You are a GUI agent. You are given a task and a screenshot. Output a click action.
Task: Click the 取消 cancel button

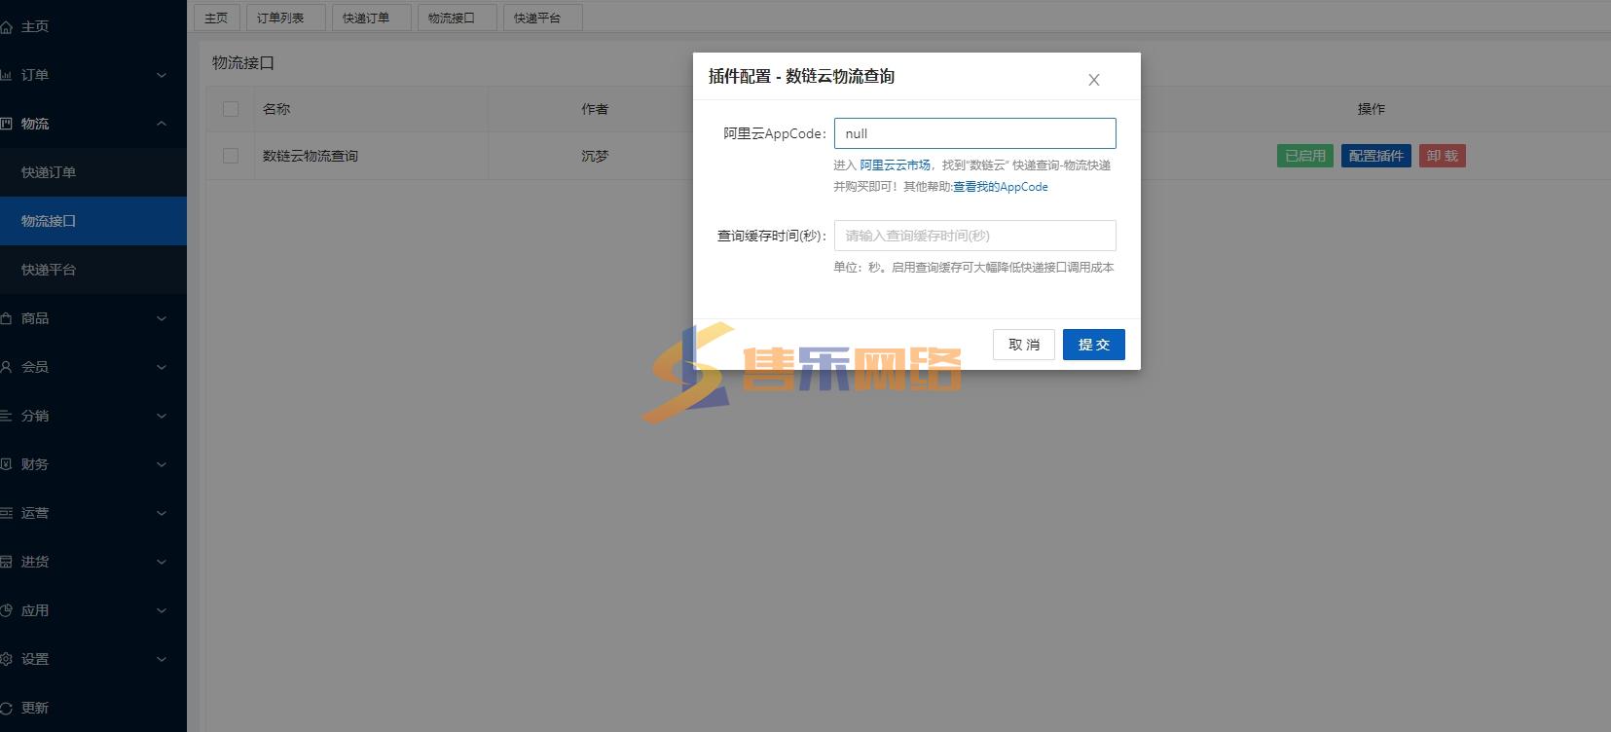[x=1023, y=345]
